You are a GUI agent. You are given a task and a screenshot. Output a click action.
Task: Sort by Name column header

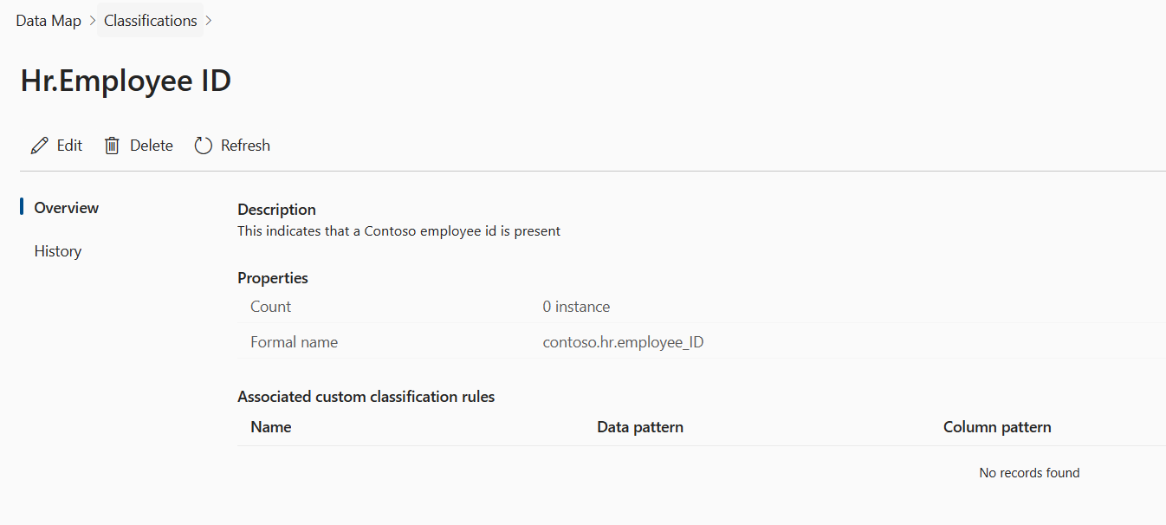pos(271,427)
